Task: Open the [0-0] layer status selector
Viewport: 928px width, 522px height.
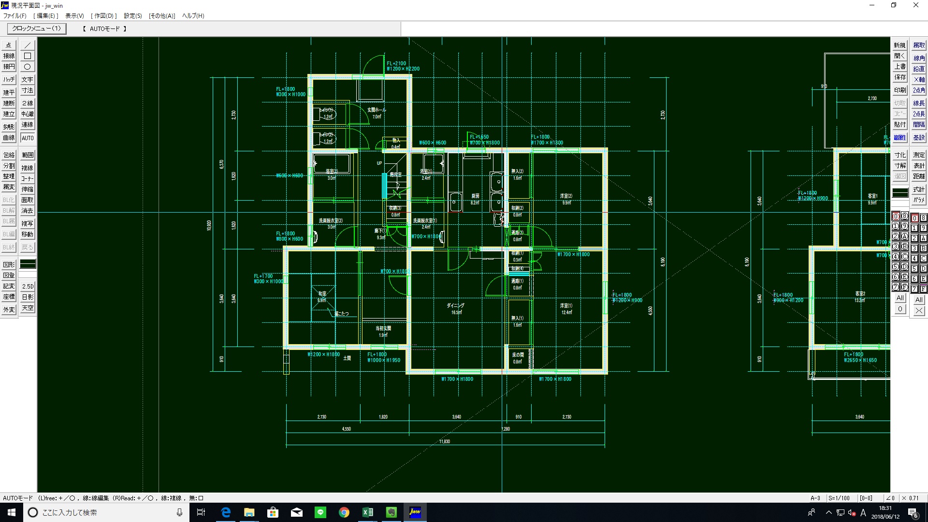Action: click(866, 498)
